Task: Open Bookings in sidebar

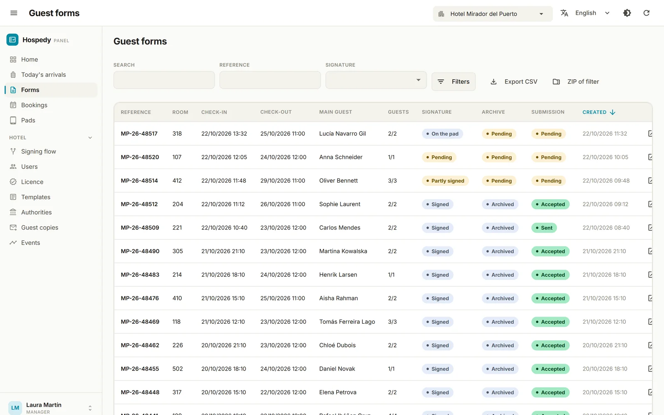Action: [x=51, y=105]
